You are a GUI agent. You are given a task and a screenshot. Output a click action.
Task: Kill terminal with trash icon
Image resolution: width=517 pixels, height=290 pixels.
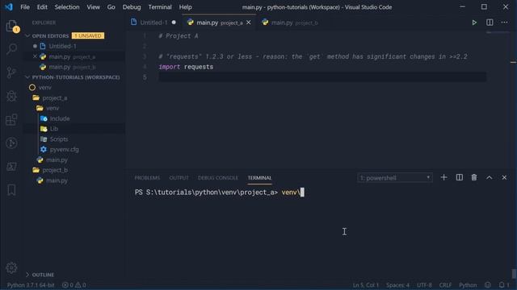point(474,177)
